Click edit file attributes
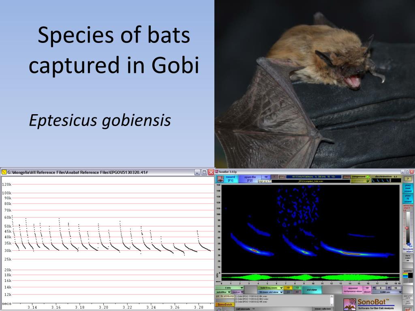 [225, 296]
